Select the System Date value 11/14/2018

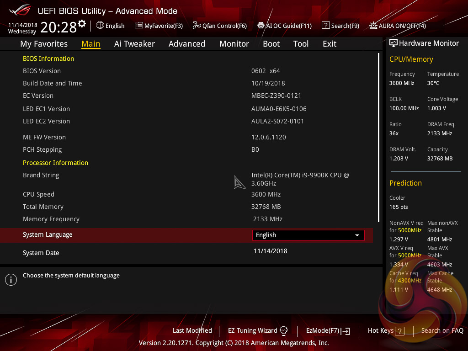coord(271,251)
